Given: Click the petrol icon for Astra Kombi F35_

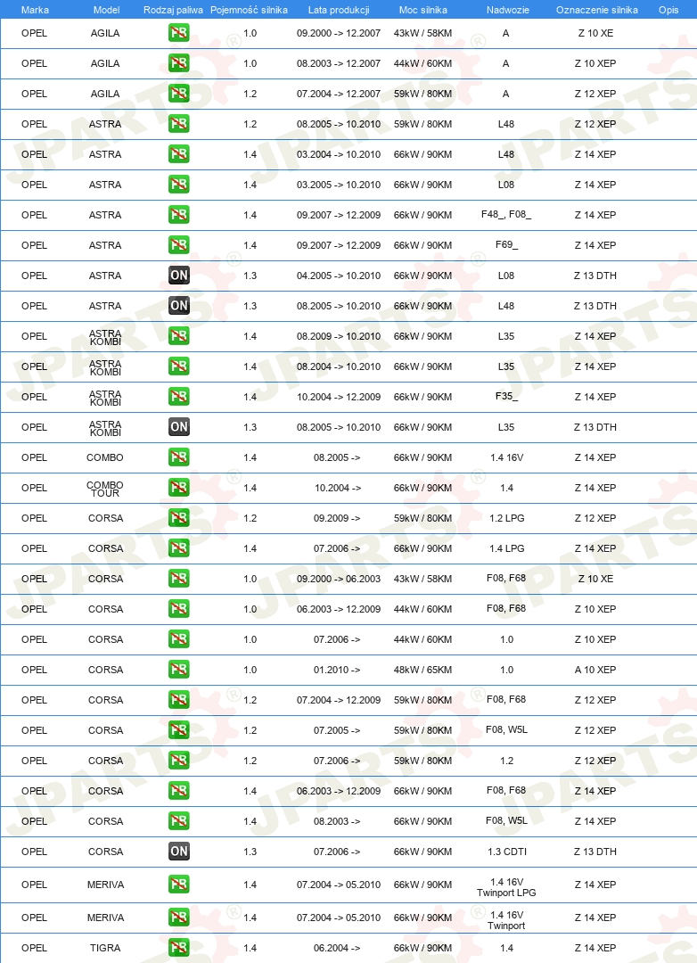Looking at the screenshot, I should coord(178,396).
